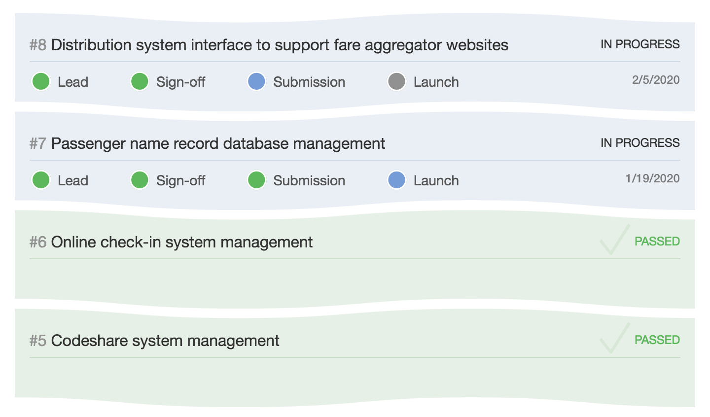
Task: Click the PASSED link on ticket #6
Action: [x=657, y=241]
